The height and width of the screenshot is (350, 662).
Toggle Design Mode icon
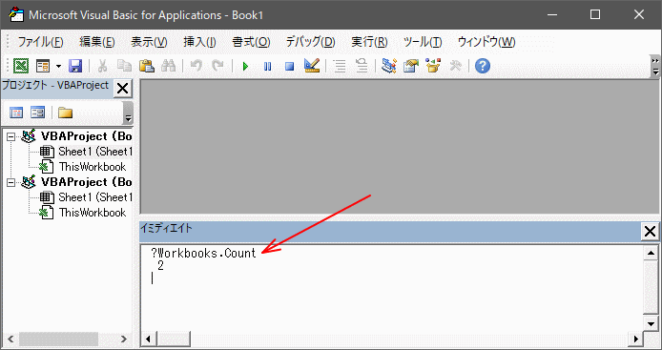pyautogui.click(x=312, y=66)
